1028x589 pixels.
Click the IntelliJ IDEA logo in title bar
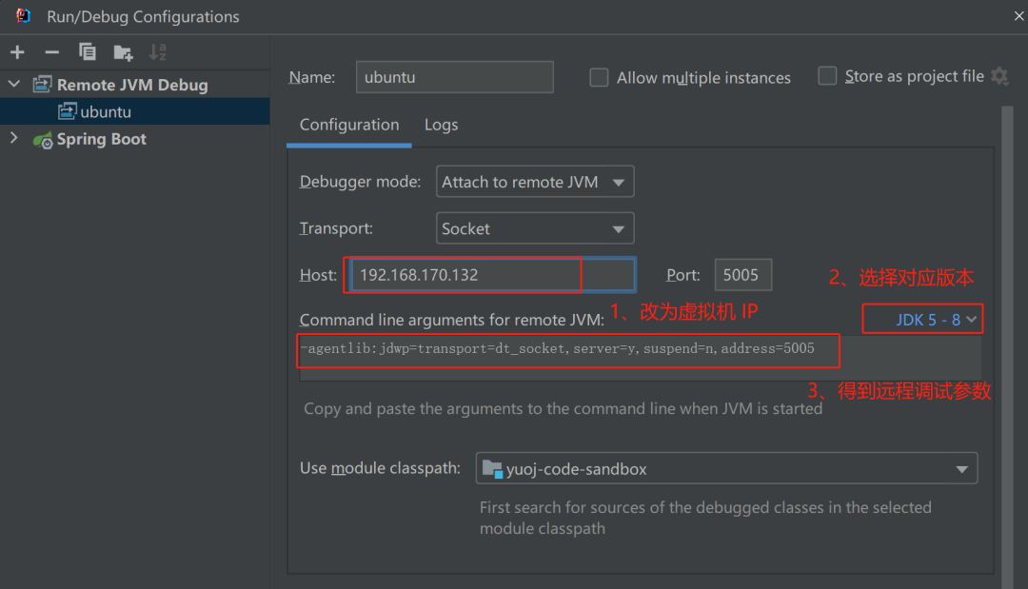point(23,15)
